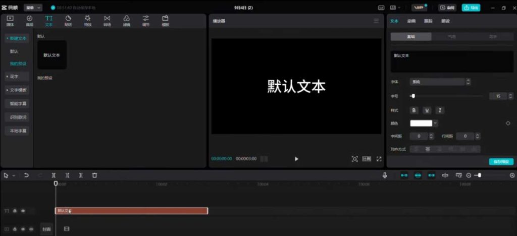This screenshot has height=236, width=517.
Task: Open the 贴纸 stickers panel icon
Action: (68, 21)
